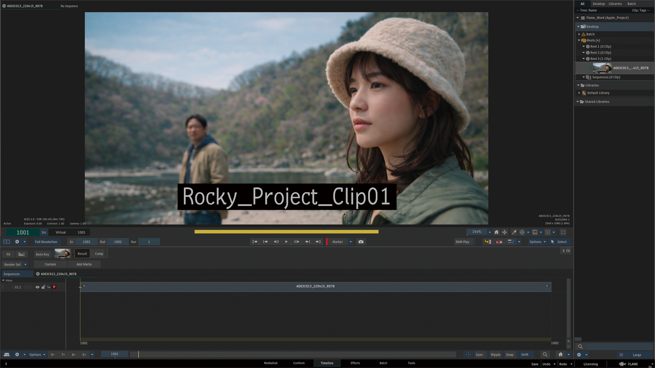Click the pan viewer arrows icon
Image resolution: width=655 pixels, height=368 pixels.
click(504, 232)
